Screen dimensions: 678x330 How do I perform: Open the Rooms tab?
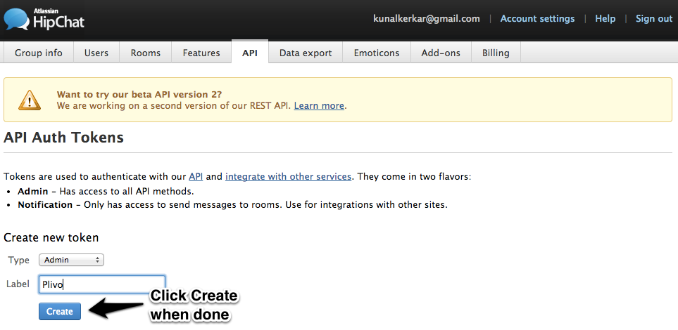(146, 53)
